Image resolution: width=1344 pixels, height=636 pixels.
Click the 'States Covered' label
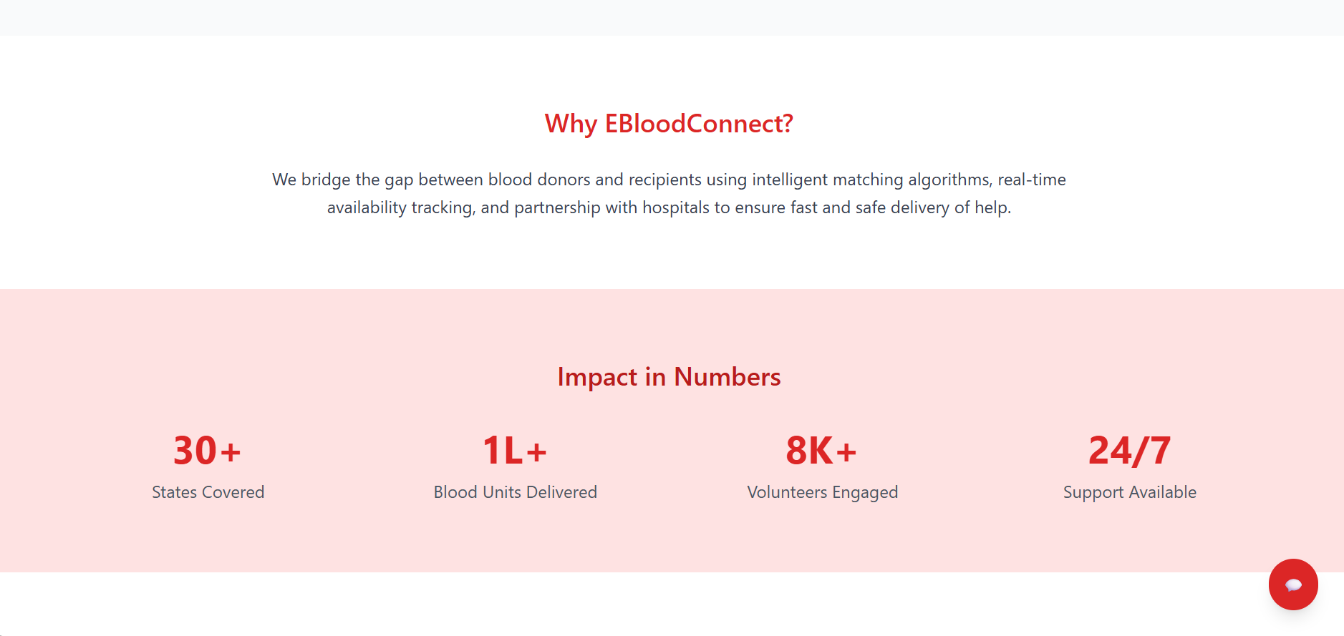coord(208,492)
